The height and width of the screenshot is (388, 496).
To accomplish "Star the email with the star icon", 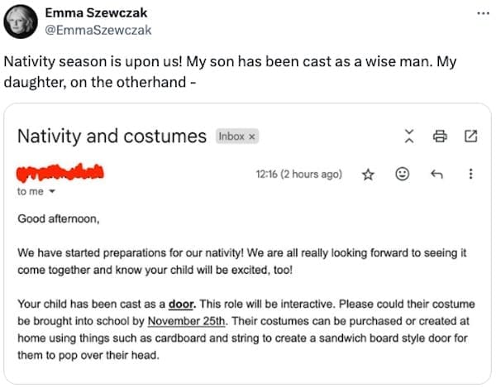I will coord(370,175).
